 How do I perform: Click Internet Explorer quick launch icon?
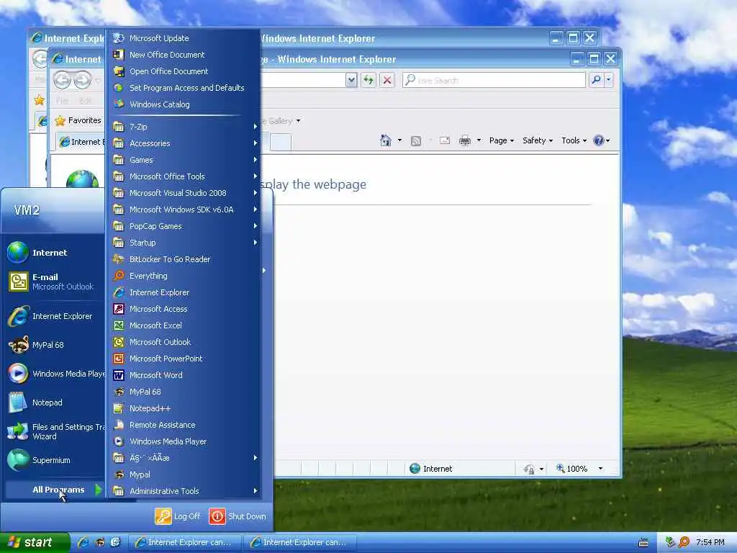pyautogui.click(x=83, y=542)
